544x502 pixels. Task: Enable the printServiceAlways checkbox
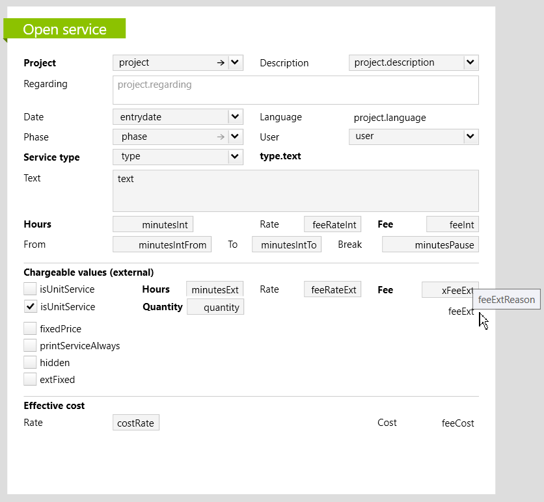(x=31, y=346)
